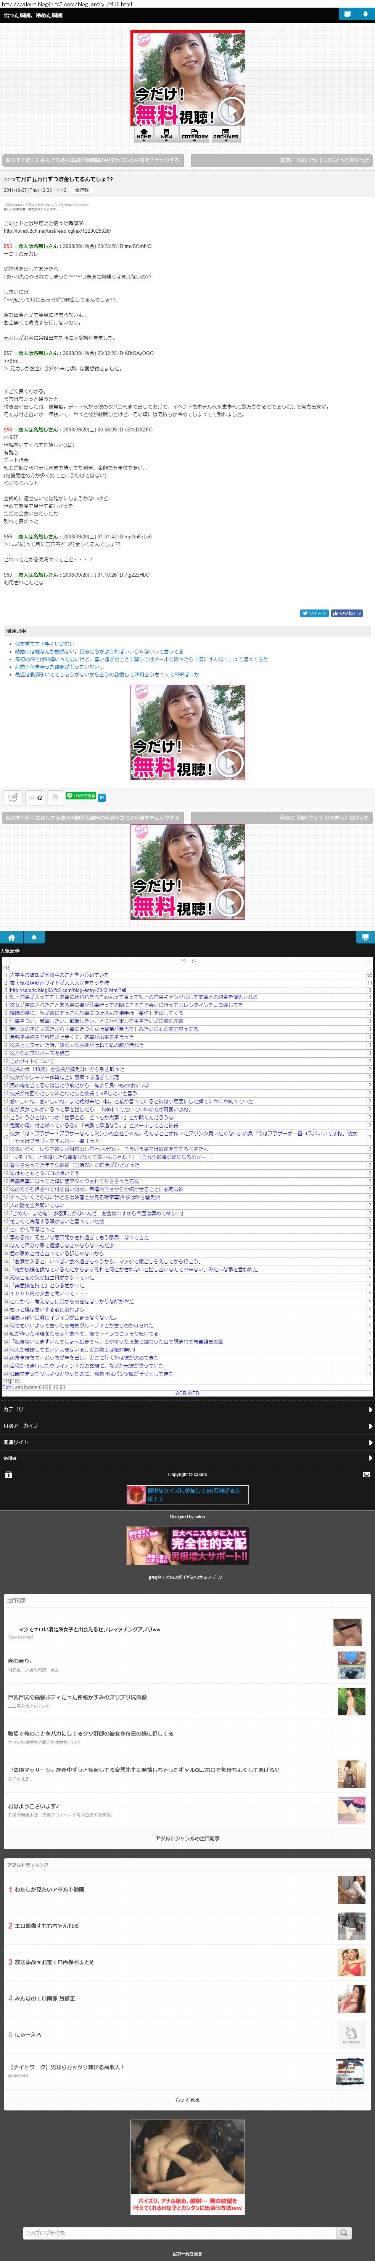This screenshot has width=375, height=2261.
Task: Click もっと見る below the ranking list
Action: pyautogui.click(x=188, y=2099)
